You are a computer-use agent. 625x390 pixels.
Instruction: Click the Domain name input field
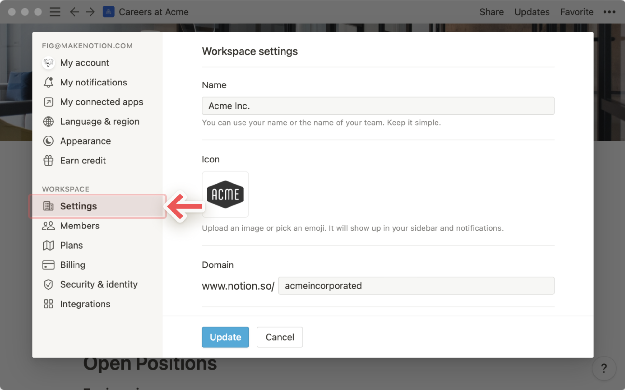414,285
